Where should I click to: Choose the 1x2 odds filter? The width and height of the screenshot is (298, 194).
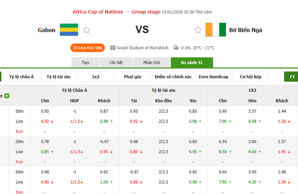click(x=96, y=77)
